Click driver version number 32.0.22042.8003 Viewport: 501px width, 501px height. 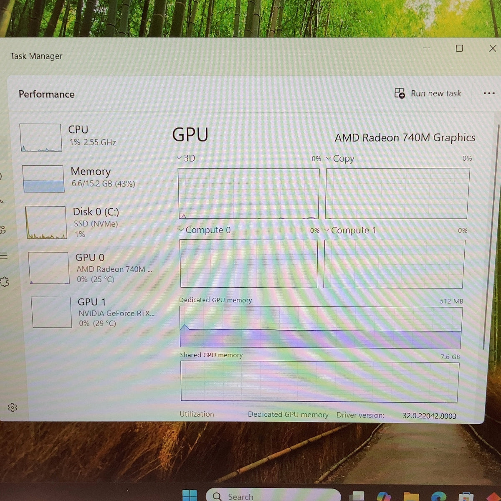pyautogui.click(x=429, y=416)
